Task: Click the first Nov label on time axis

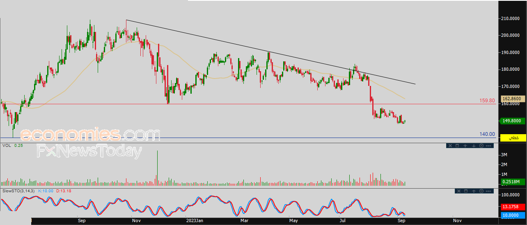Action: pos(136,221)
